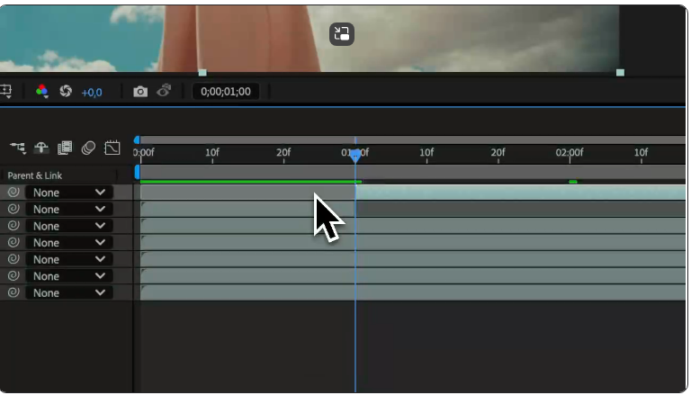Open the Show Channel color management icon

click(41, 92)
